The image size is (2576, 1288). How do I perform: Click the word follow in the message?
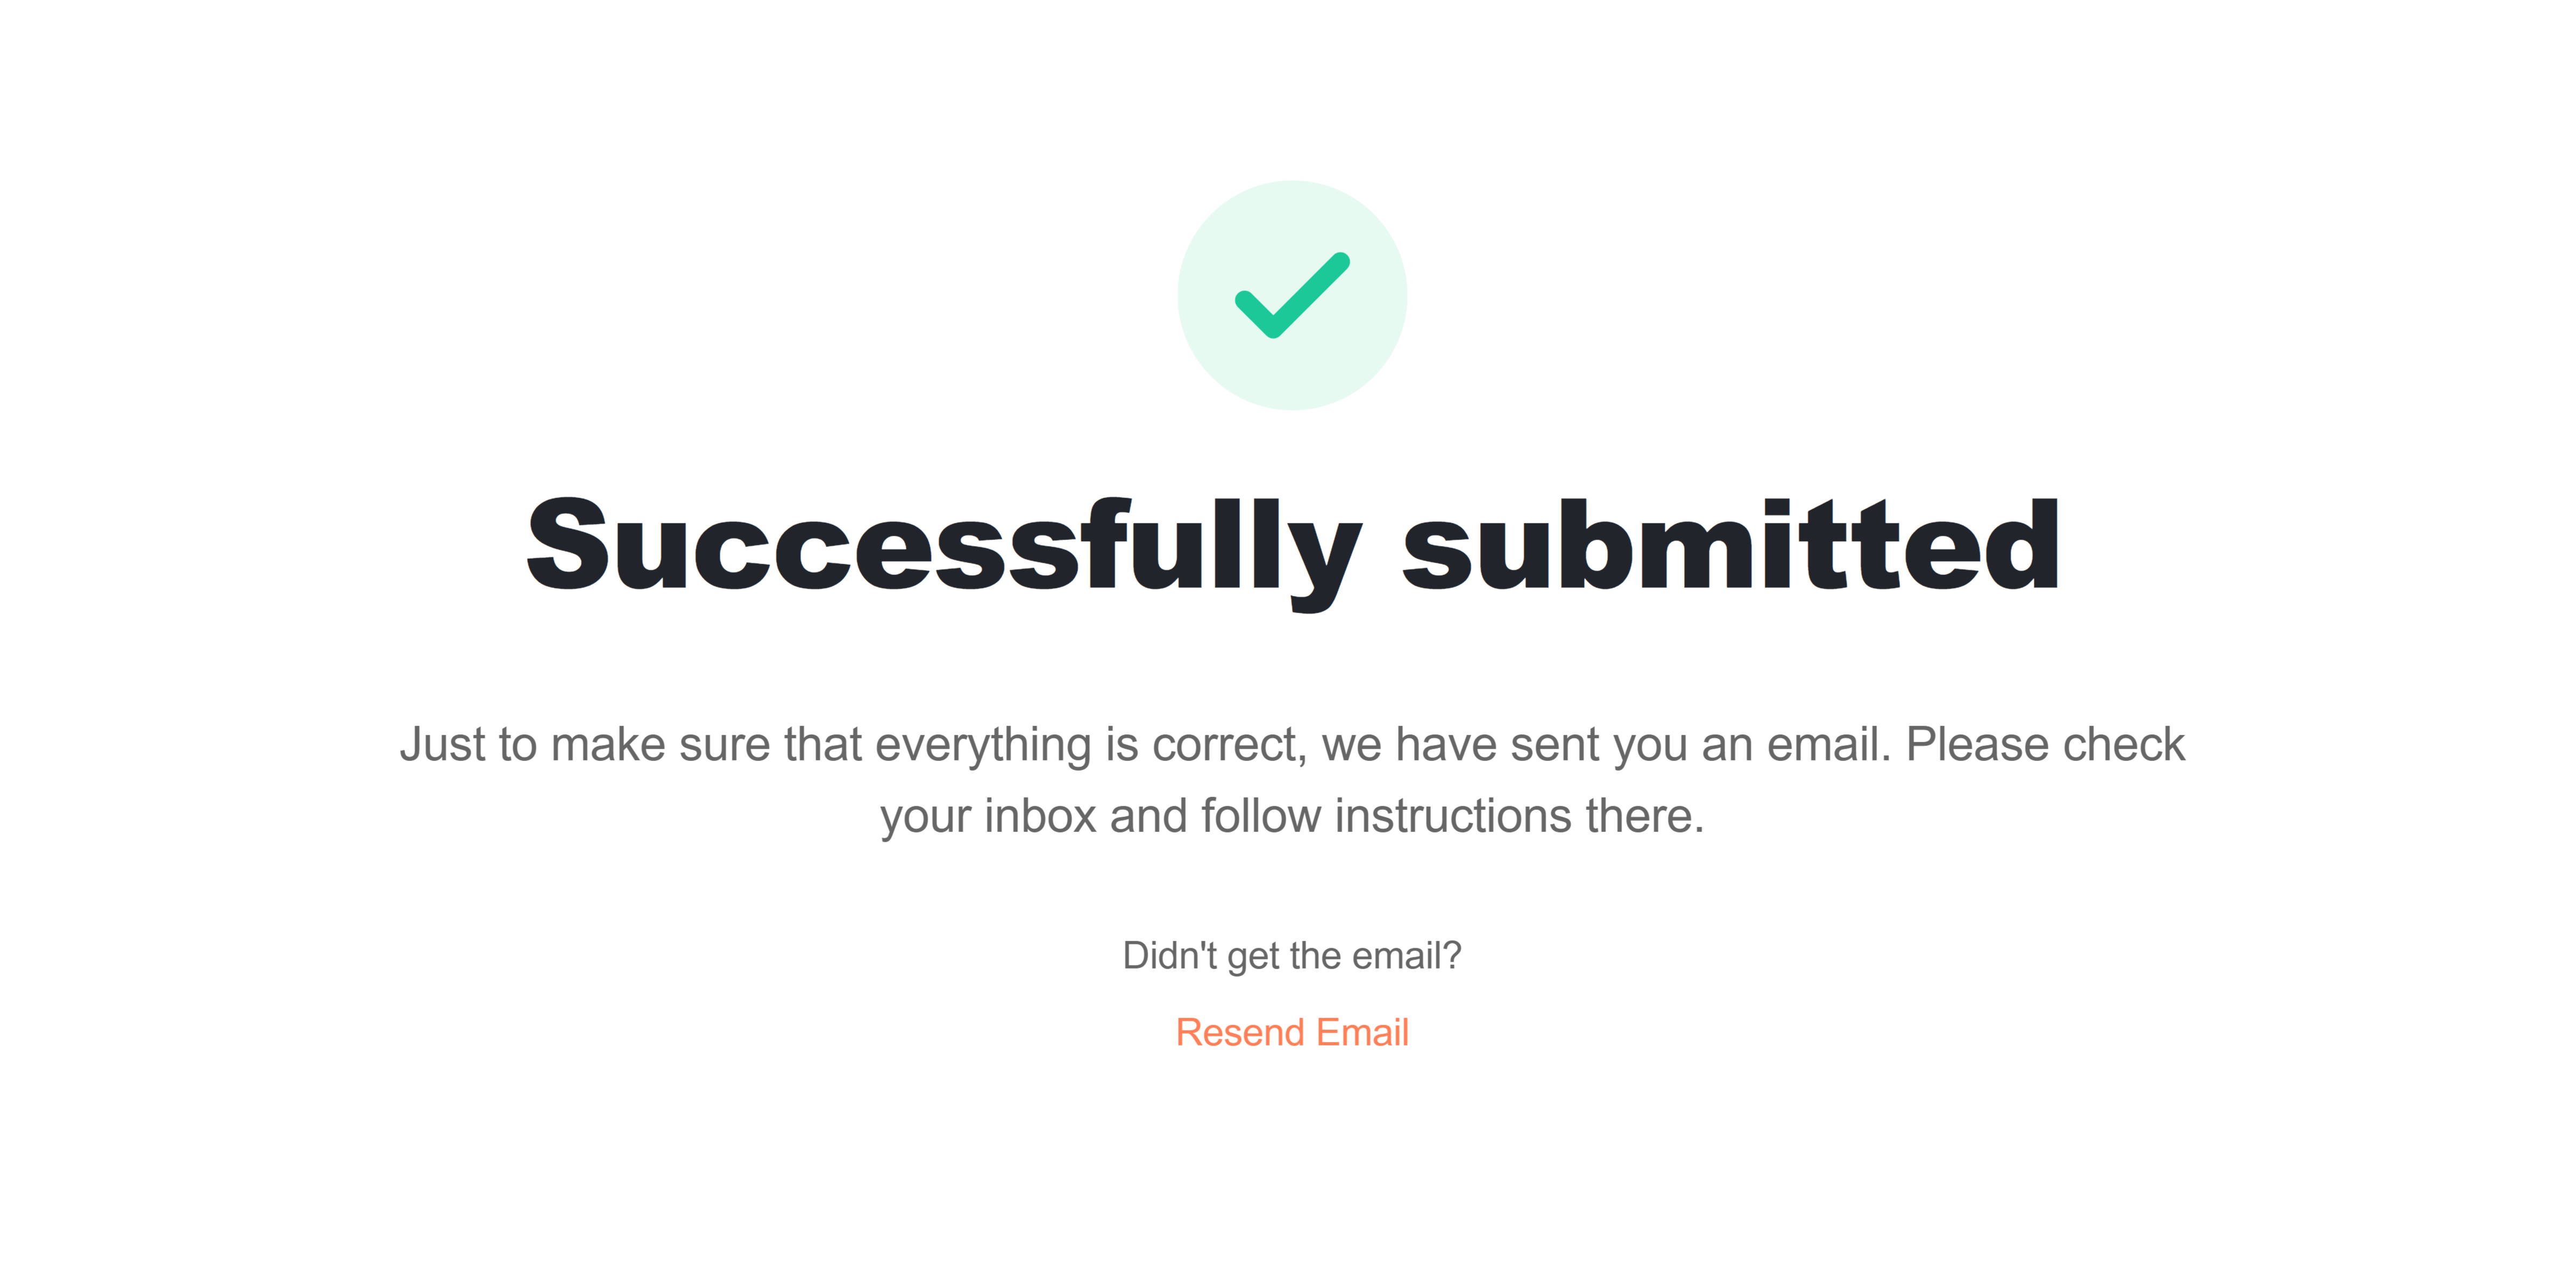tap(1262, 816)
